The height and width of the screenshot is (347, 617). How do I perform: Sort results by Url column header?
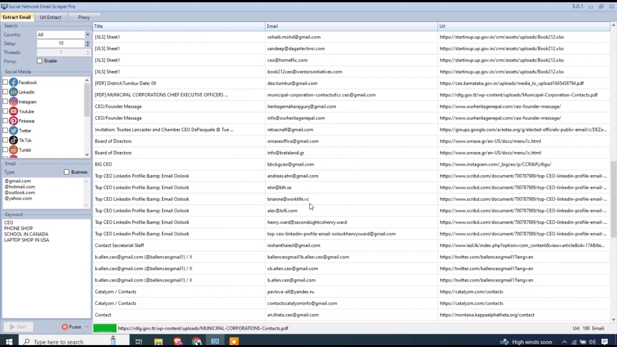pyautogui.click(x=524, y=26)
